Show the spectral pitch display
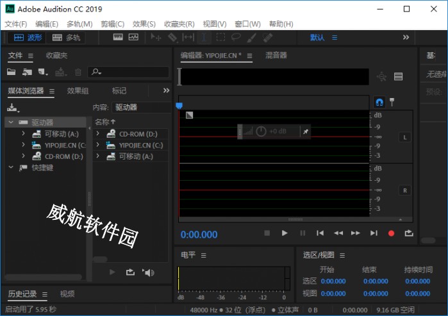 (x=133, y=37)
